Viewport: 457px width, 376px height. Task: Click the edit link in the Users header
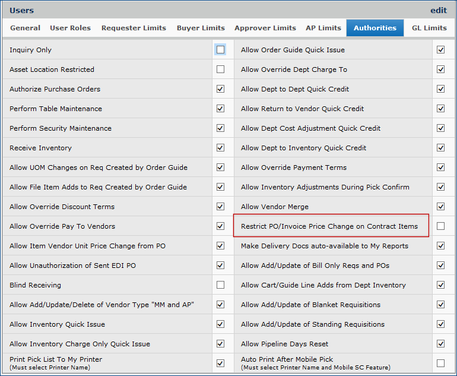pyautogui.click(x=438, y=10)
